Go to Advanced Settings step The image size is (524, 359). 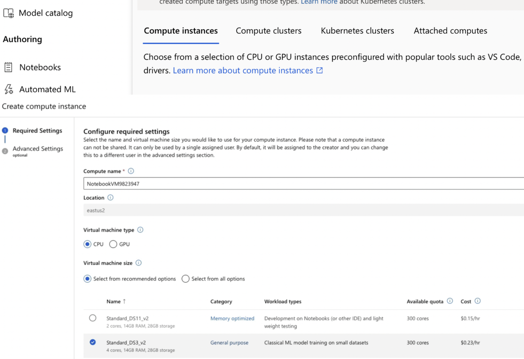pos(38,149)
